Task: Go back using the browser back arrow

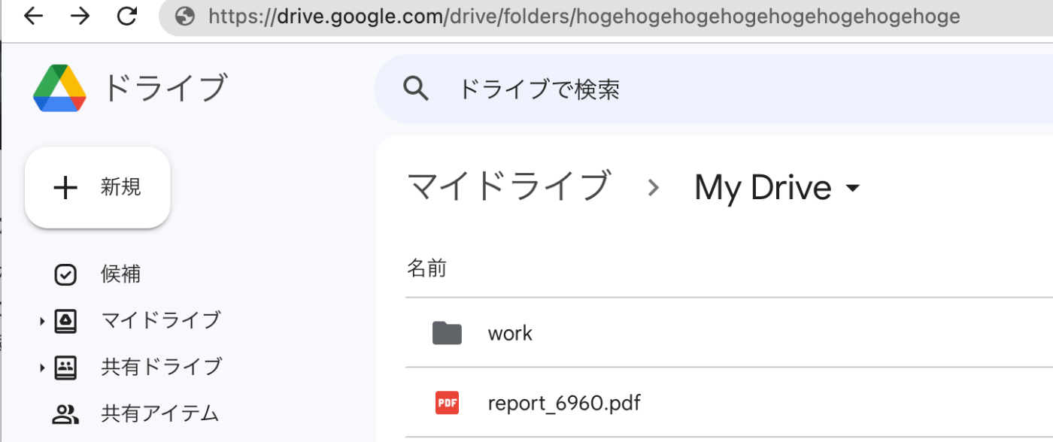Action: click(x=33, y=16)
